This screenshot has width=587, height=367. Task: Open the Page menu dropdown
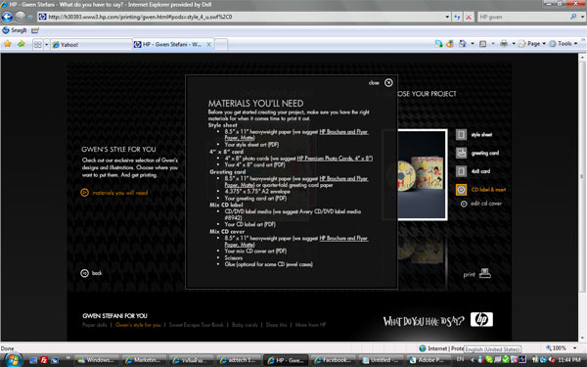point(532,44)
